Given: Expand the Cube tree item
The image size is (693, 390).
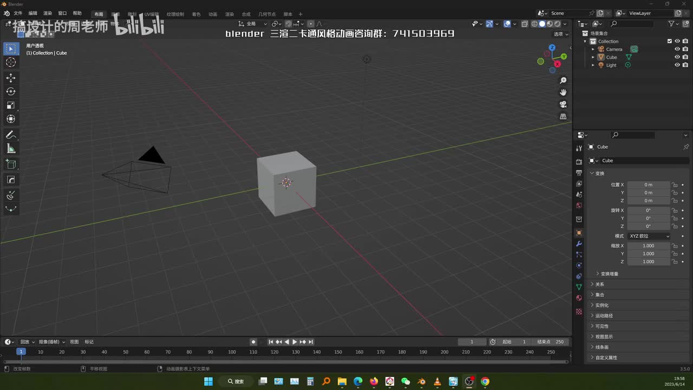Looking at the screenshot, I should (x=593, y=57).
